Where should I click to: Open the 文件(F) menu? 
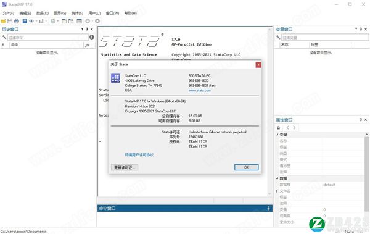pyautogui.click(x=9, y=13)
